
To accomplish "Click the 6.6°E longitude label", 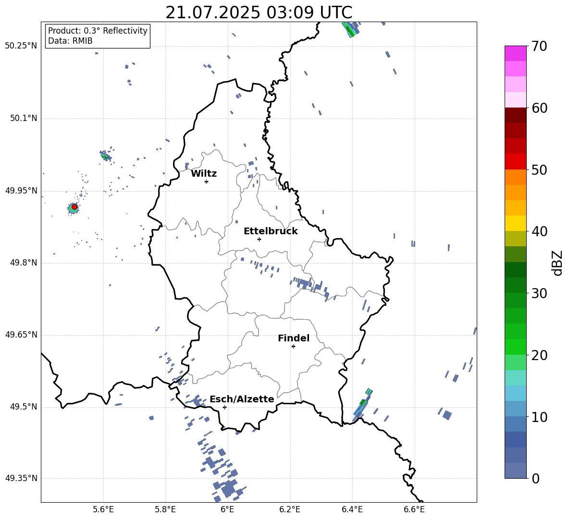I will 414,509.
